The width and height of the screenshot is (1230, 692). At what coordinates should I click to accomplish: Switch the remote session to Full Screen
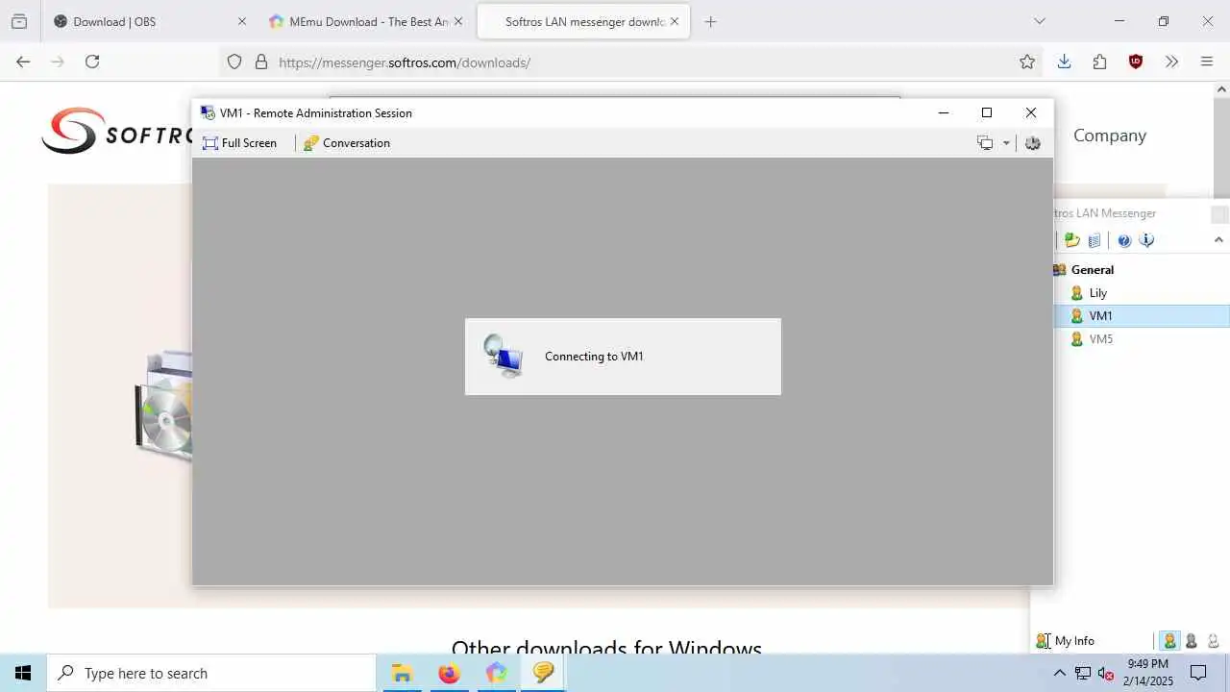tap(239, 143)
